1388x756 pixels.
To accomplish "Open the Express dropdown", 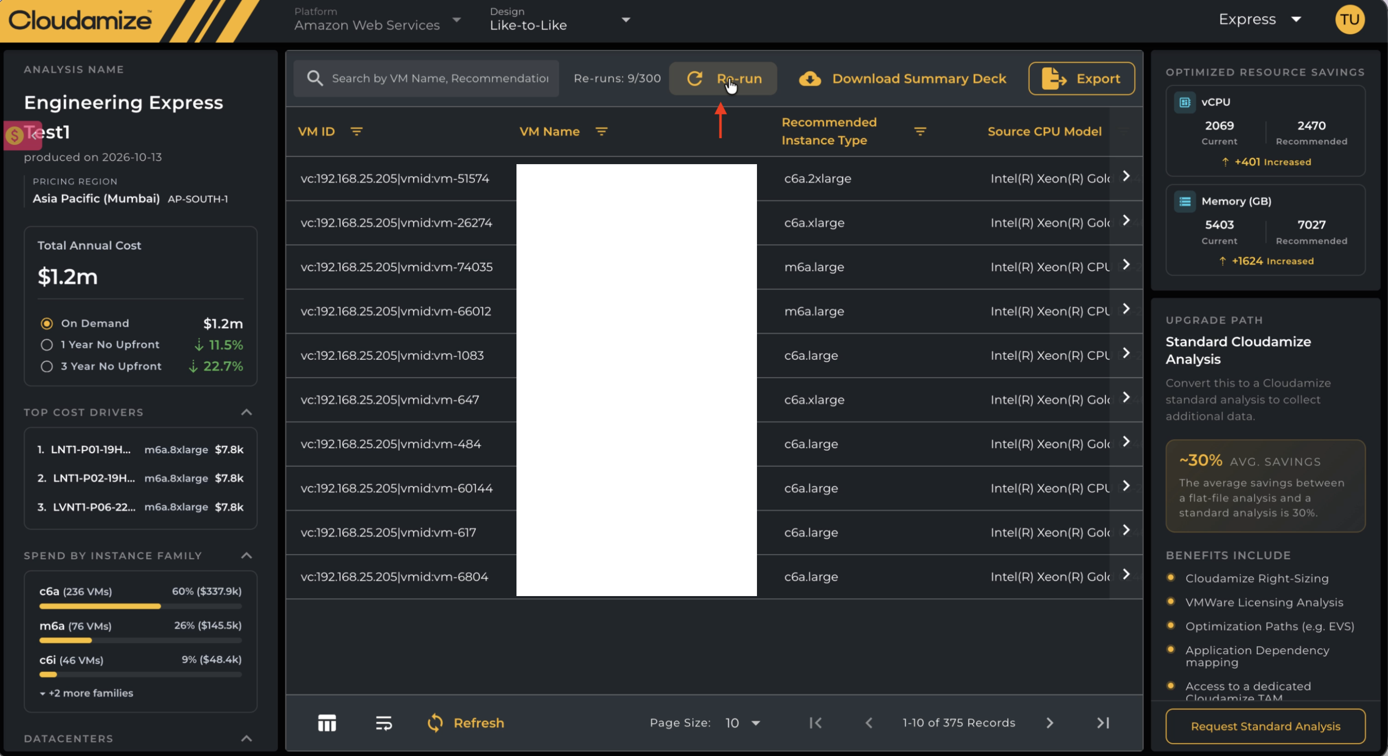I will point(1260,19).
